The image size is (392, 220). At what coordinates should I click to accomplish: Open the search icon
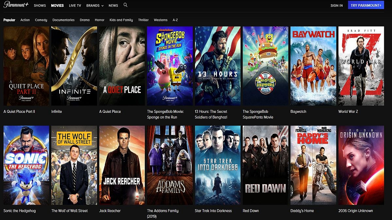click(x=125, y=5)
